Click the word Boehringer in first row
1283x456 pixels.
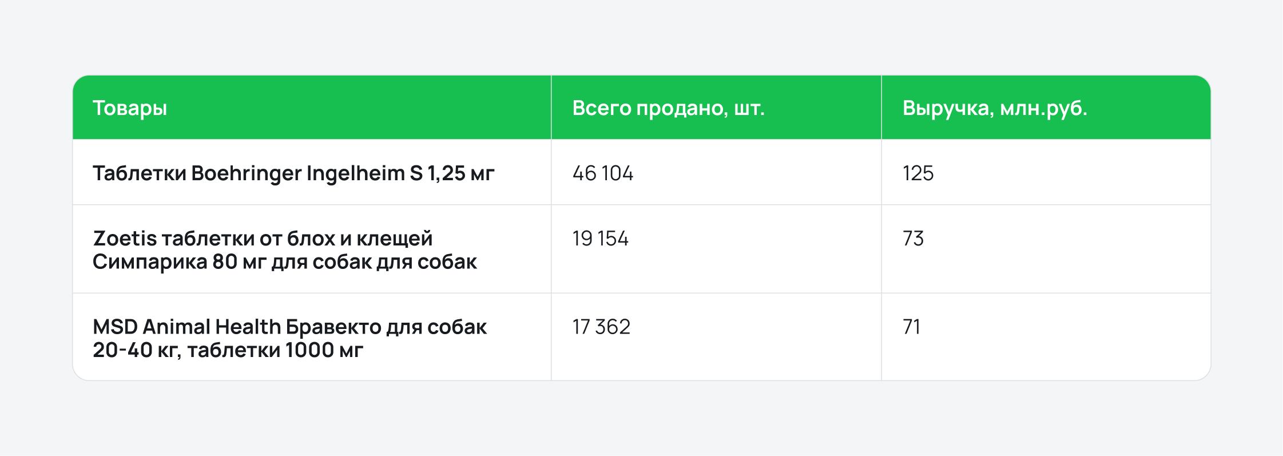[246, 173]
